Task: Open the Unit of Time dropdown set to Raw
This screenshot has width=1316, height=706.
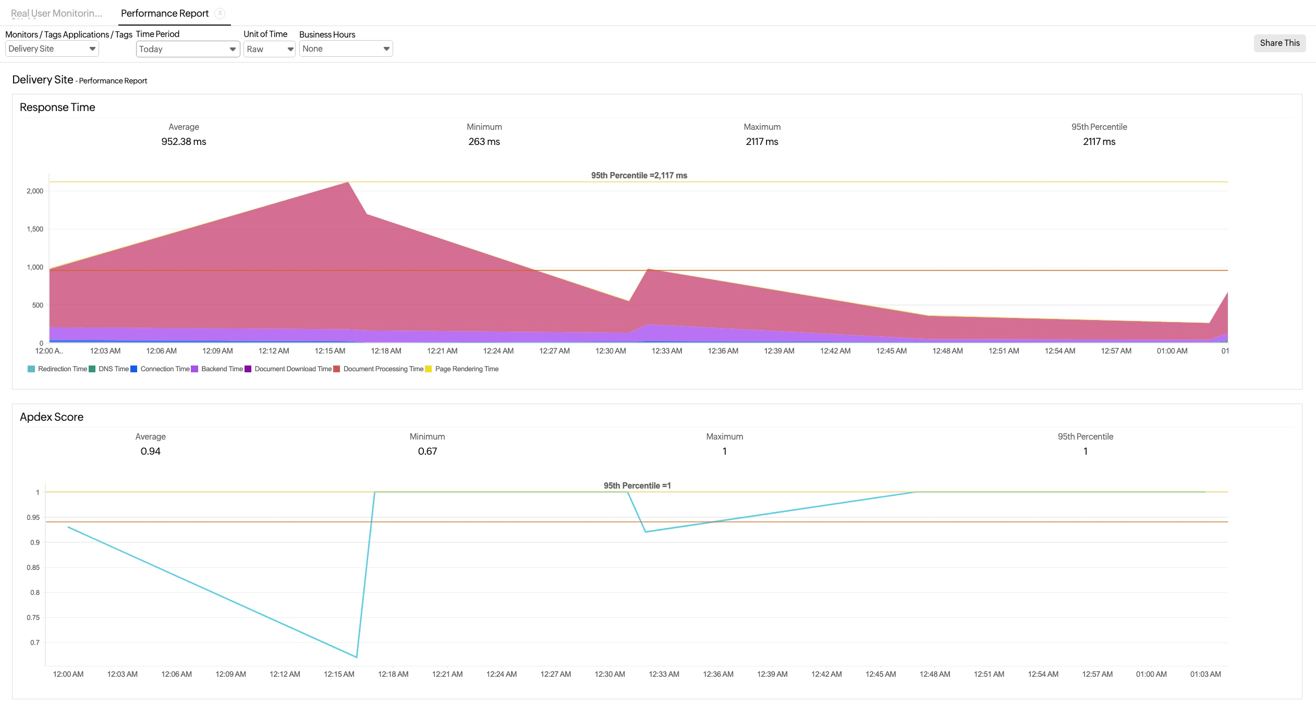Action: [x=269, y=48]
